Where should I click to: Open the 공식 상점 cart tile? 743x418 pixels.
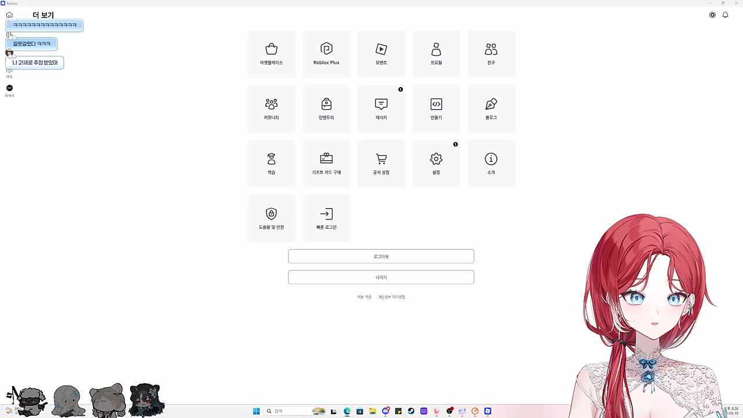click(381, 164)
